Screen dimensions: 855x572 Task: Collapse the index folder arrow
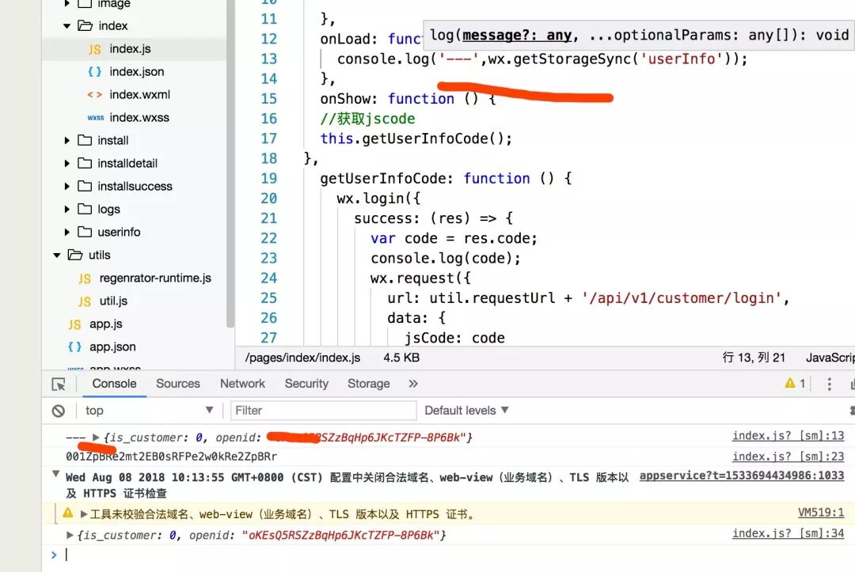[x=66, y=26]
